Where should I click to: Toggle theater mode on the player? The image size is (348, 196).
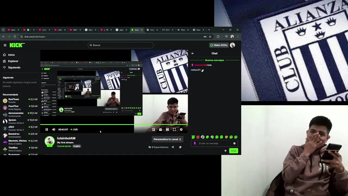coord(167,130)
